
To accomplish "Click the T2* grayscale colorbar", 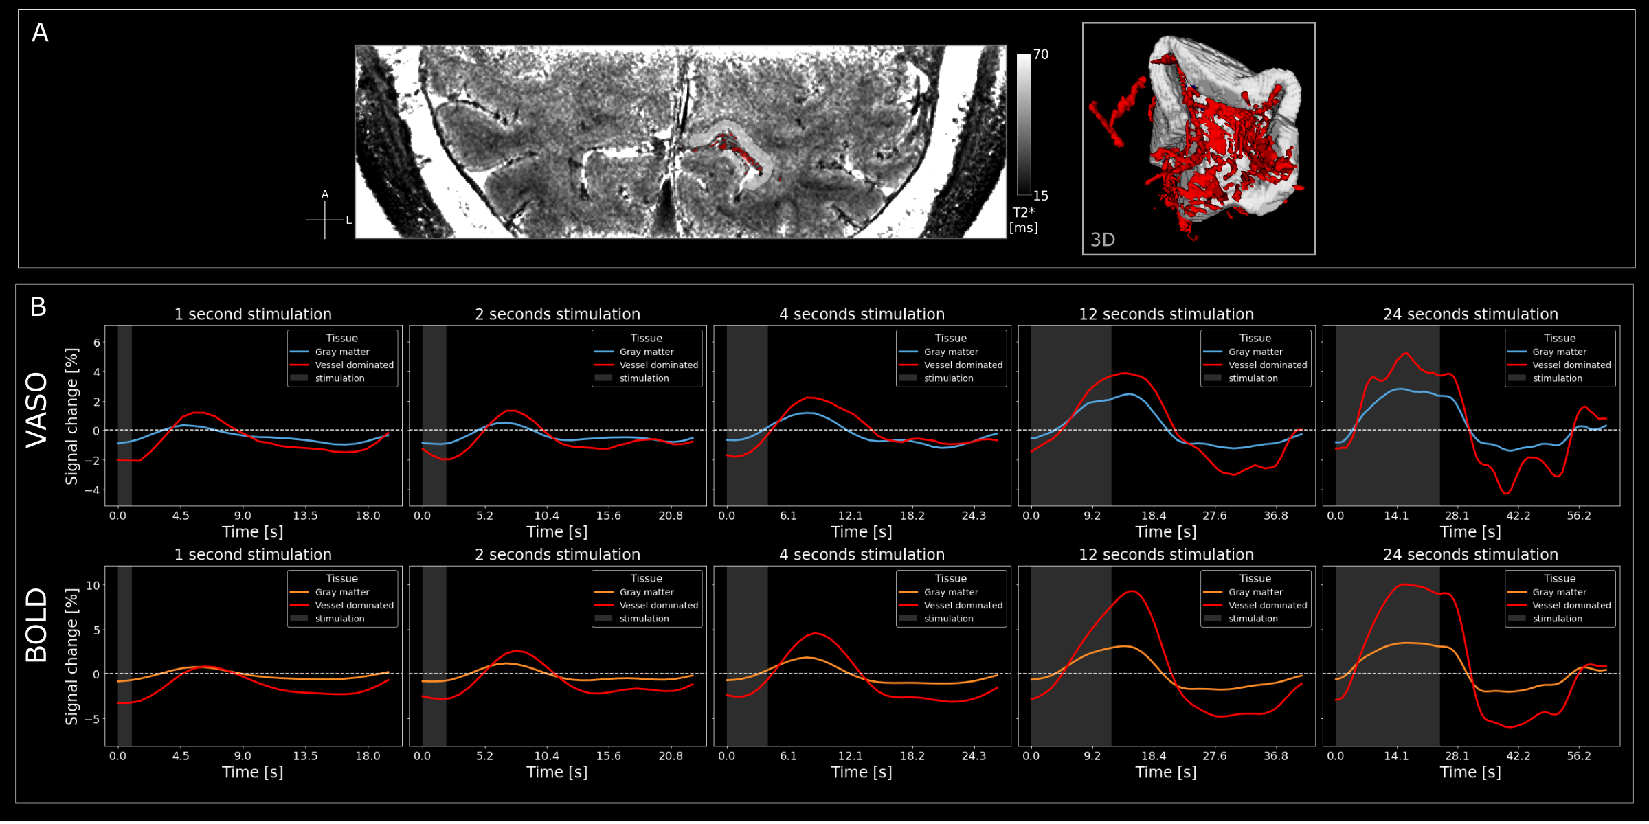I will click(1024, 124).
